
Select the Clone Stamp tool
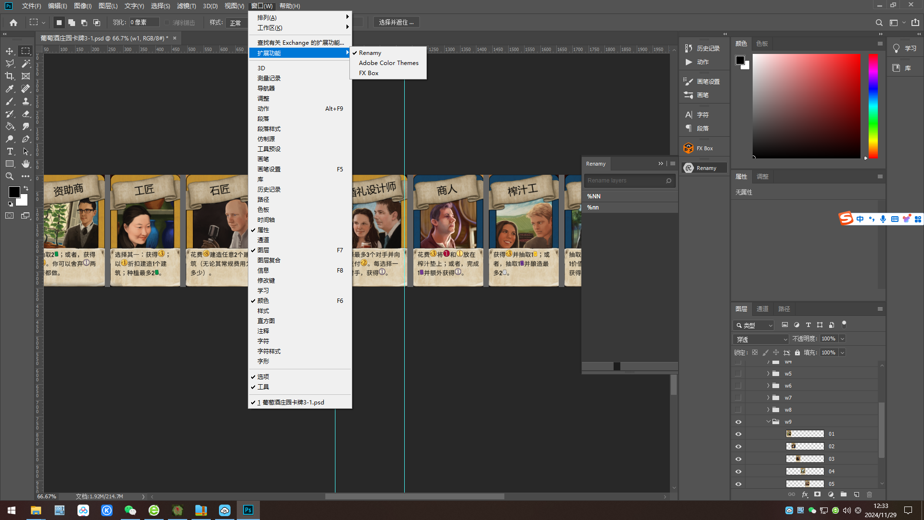[26, 101]
